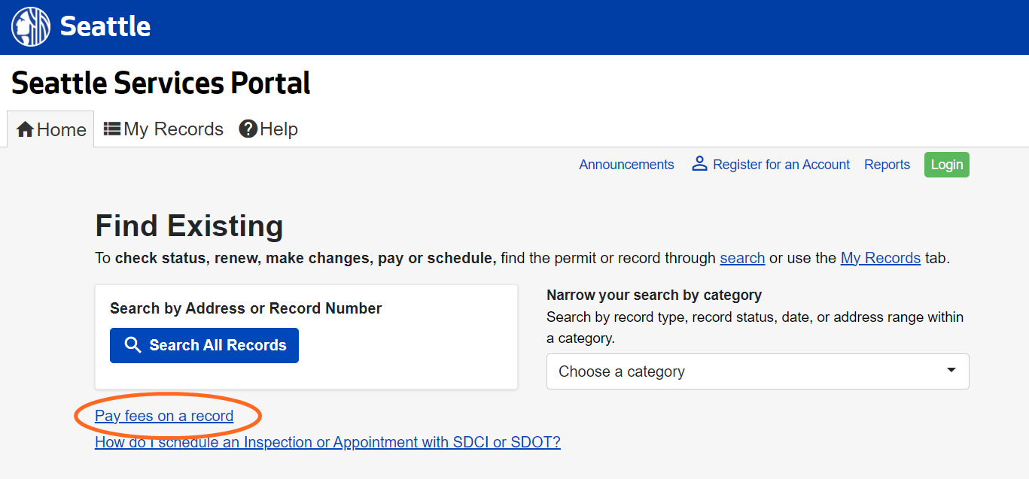Open schedule an Inspection or Appointment link
This screenshot has width=1029, height=479.
point(327,442)
